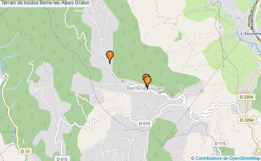Click the L'Escarène place label

(x=251, y=34)
